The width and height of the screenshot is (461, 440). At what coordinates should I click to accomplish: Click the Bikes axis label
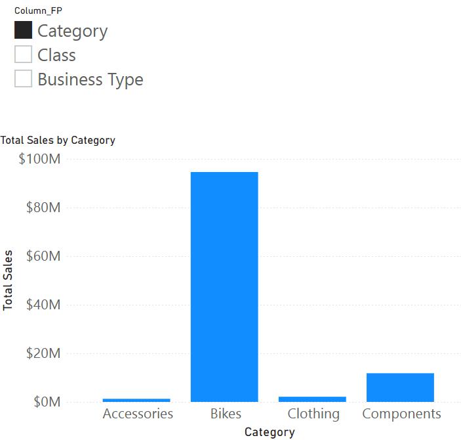226,414
